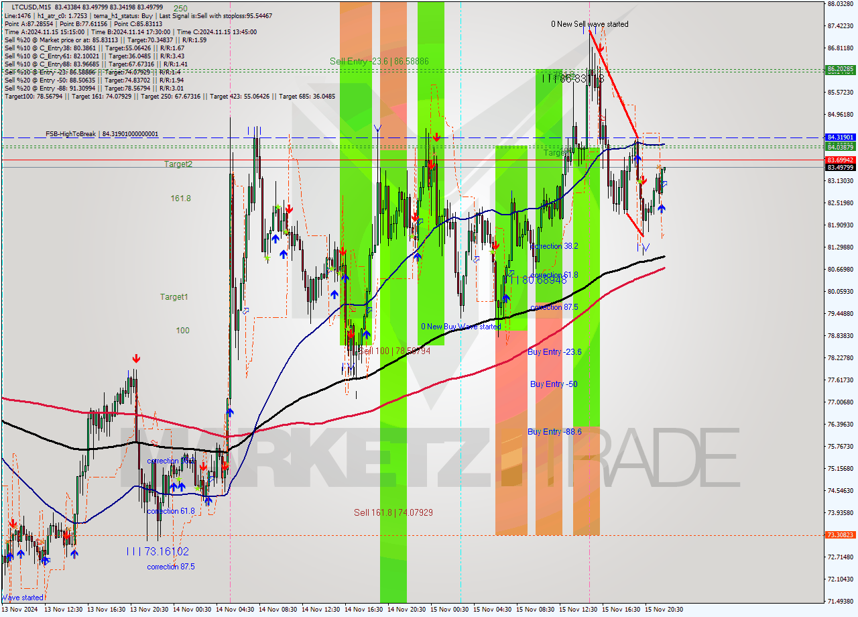Click the 'Sell %20 @ Entry -50' line
858x617 pixels.
[x=94, y=80]
